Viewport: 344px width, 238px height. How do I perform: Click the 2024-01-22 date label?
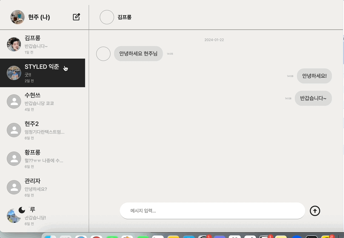[x=214, y=40]
